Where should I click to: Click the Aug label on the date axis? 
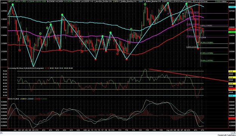point(168,130)
